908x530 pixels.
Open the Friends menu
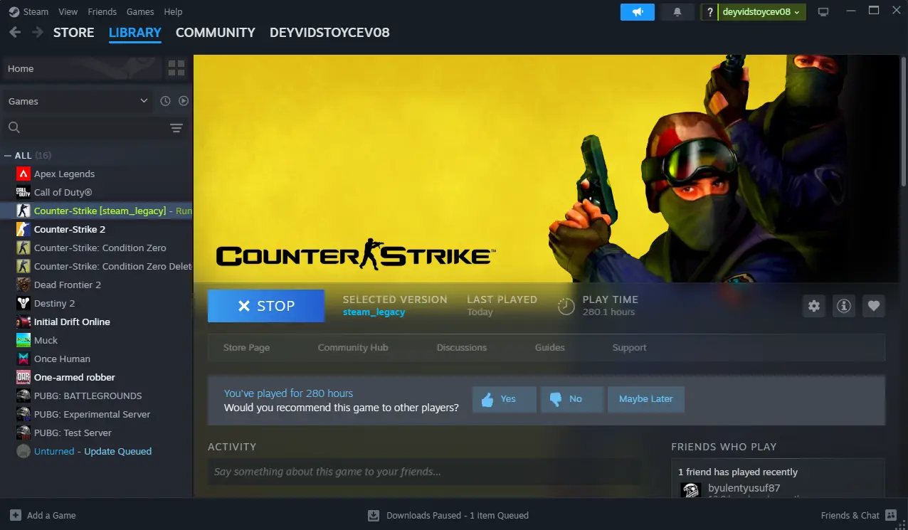[x=102, y=11]
